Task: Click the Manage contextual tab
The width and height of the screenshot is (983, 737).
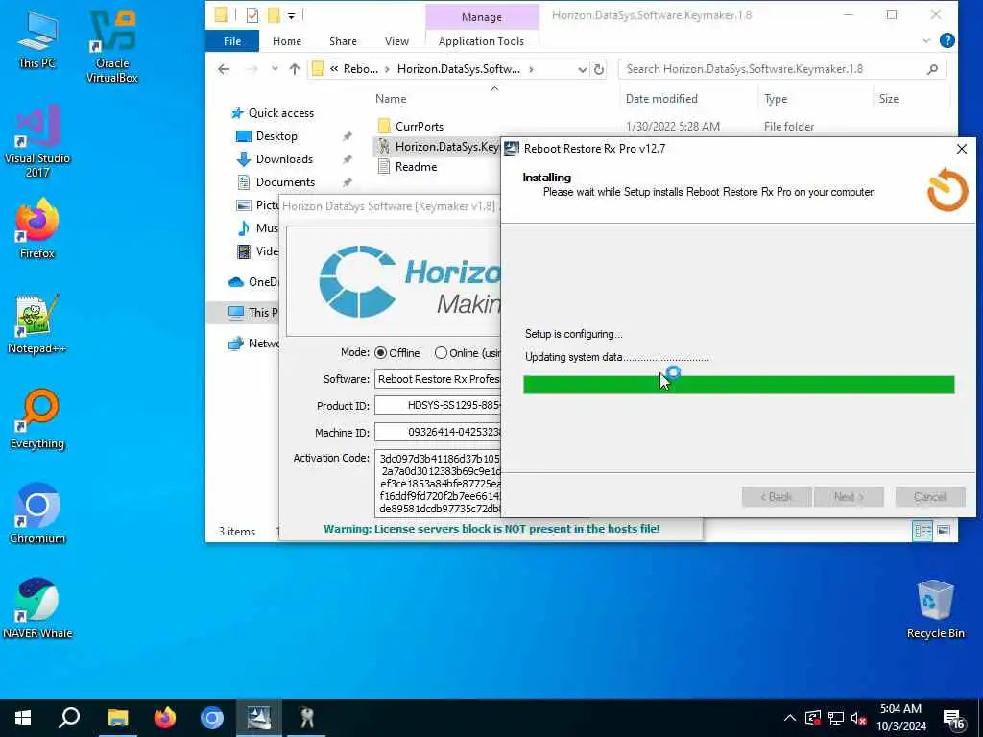Action: click(x=482, y=17)
